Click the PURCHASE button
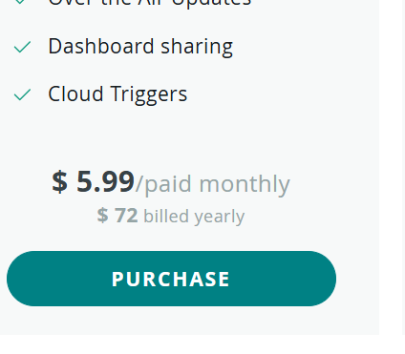 pos(171,279)
